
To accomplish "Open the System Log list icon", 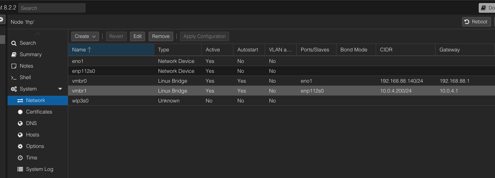I will 20,169.
